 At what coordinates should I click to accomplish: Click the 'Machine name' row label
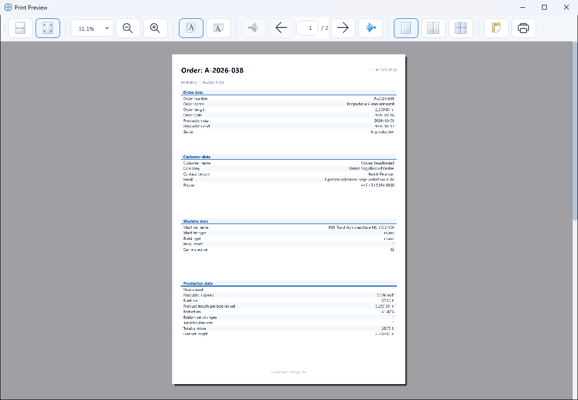point(196,227)
